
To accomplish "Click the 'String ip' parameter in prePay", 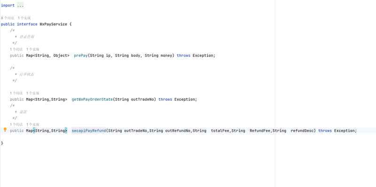I will [100, 55].
